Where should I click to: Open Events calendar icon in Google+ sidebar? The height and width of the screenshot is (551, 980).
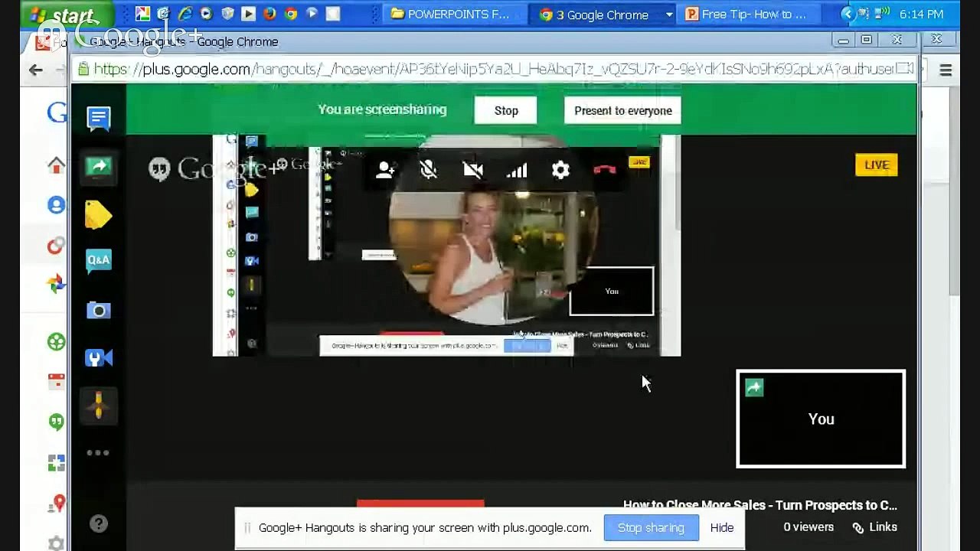pyautogui.click(x=57, y=381)
